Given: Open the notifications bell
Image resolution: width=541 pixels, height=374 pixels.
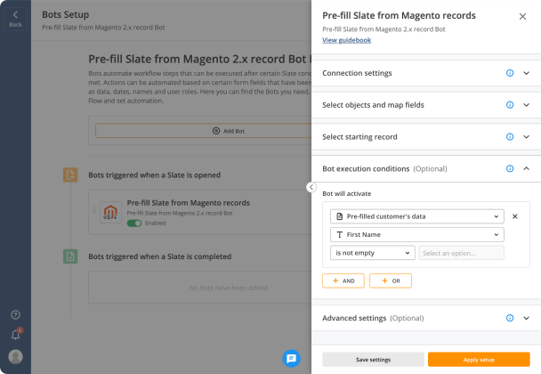Looking at the screenshot, I should (15, 334).
